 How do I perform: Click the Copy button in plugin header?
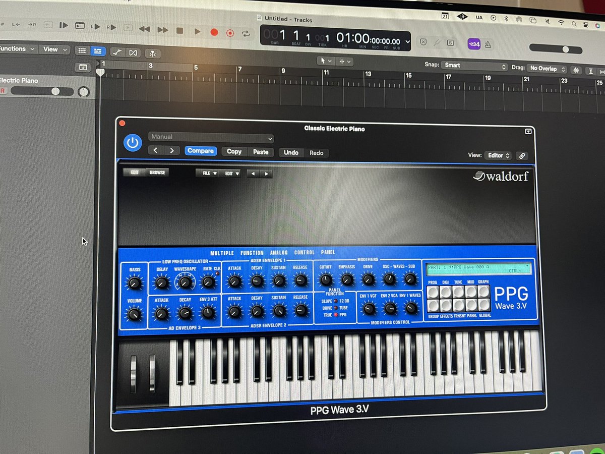click(234, 151)
